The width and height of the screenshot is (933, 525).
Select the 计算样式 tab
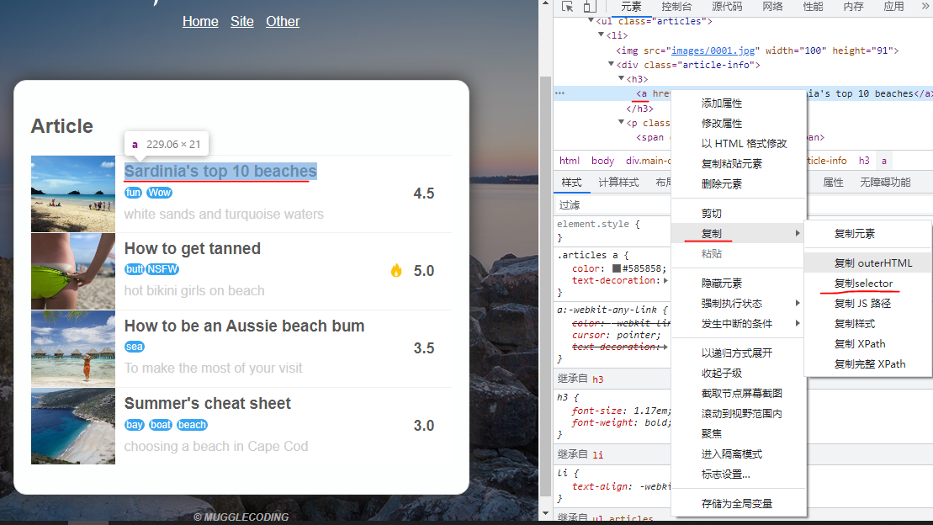click(619, 183)
